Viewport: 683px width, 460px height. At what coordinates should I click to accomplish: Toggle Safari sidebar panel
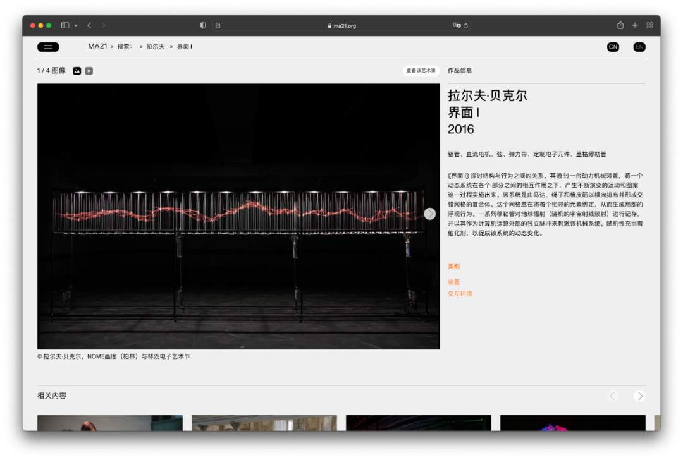click(x=65, y=25)
